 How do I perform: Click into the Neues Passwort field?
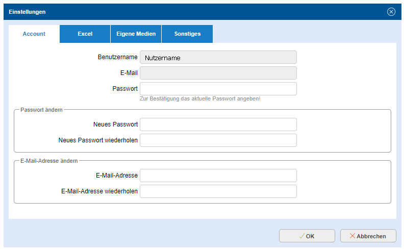point(218,124)
